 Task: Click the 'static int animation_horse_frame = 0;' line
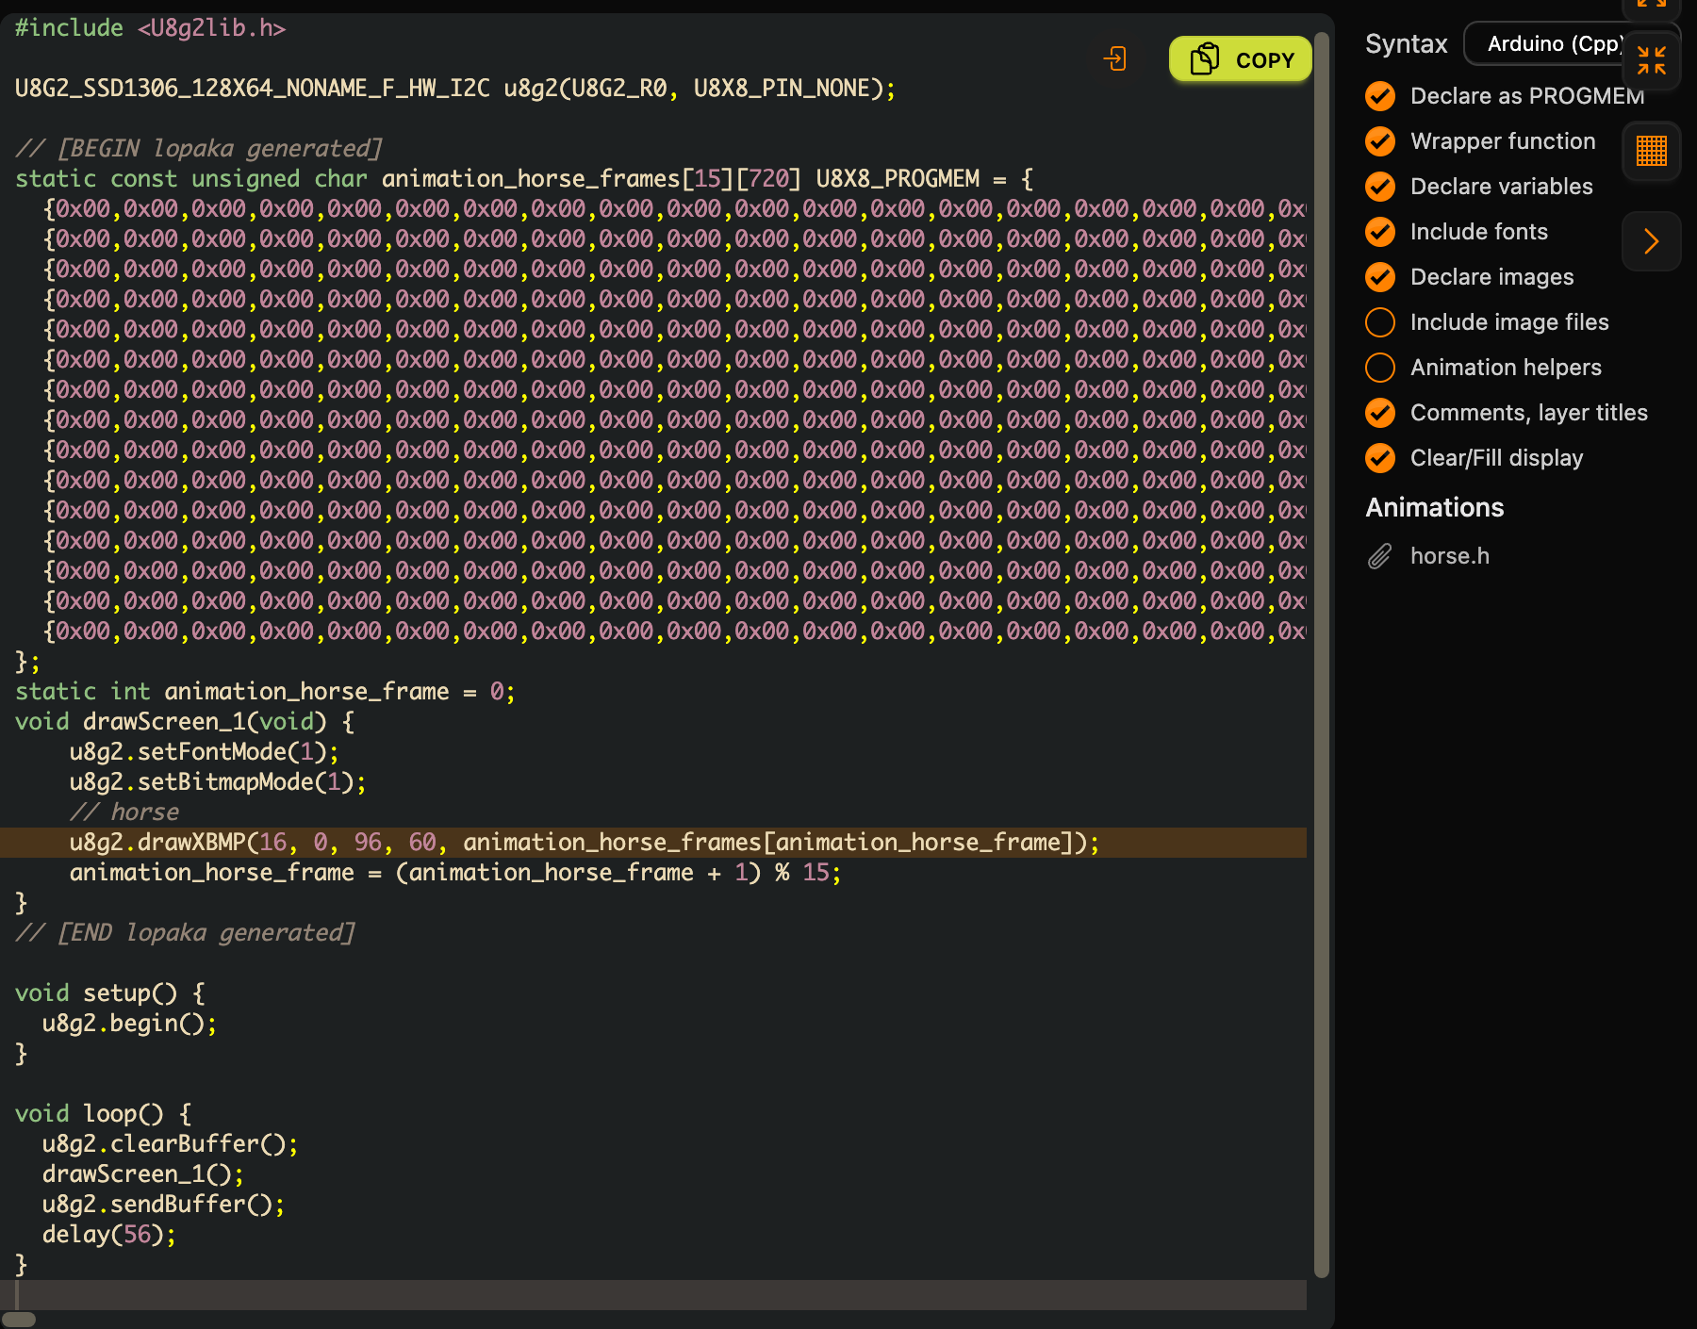(265, 692)
